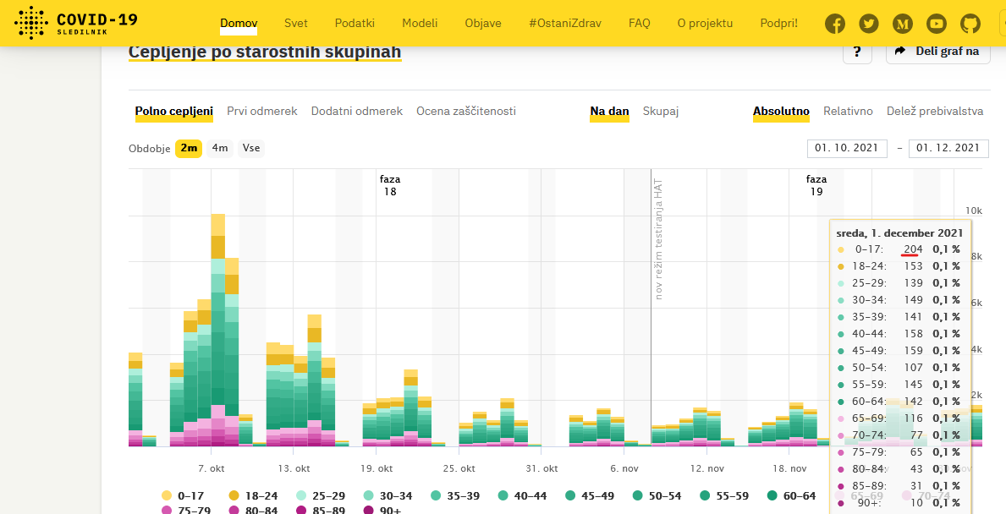The height and width of the screenshot is (514, 1006).
Task: Click the Cepljenje po starostnih skupinah heading
Action: pos(265,52)
